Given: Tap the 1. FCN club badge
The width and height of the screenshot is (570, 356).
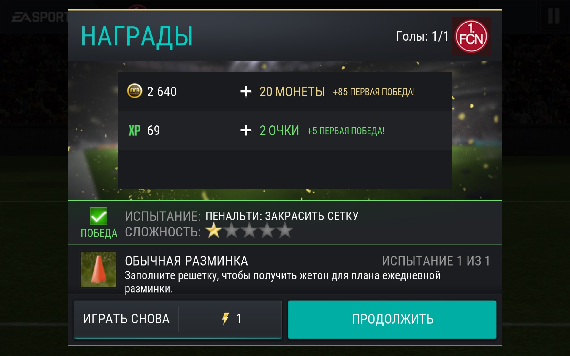Looking at the screenshot, I should (471, 36).
